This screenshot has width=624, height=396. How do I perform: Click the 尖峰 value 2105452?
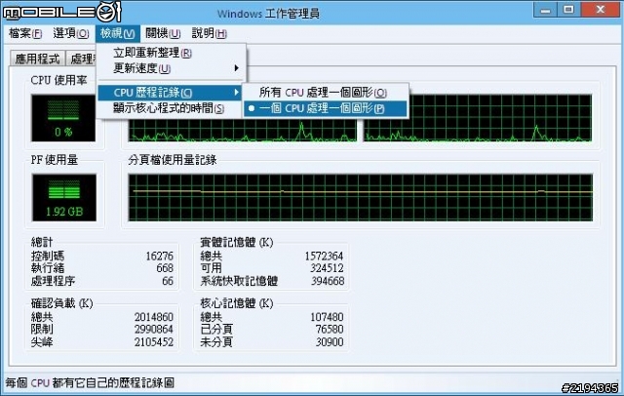(x=154, y=342)
